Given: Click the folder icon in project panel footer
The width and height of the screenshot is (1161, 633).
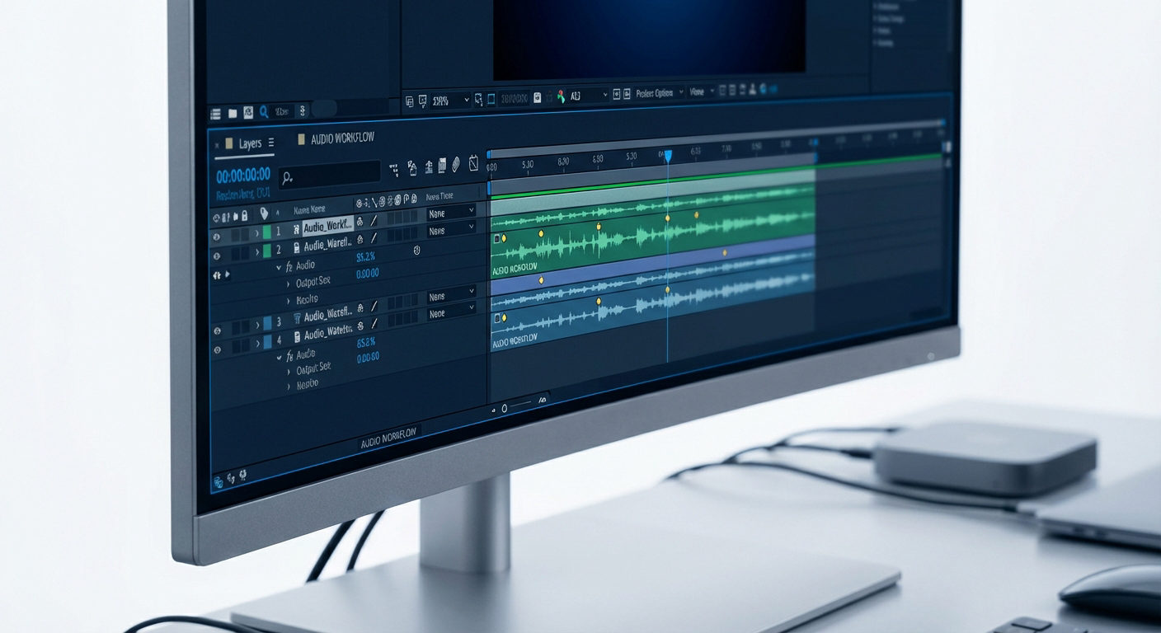Looking at the screenshot, I should (233, 113).
